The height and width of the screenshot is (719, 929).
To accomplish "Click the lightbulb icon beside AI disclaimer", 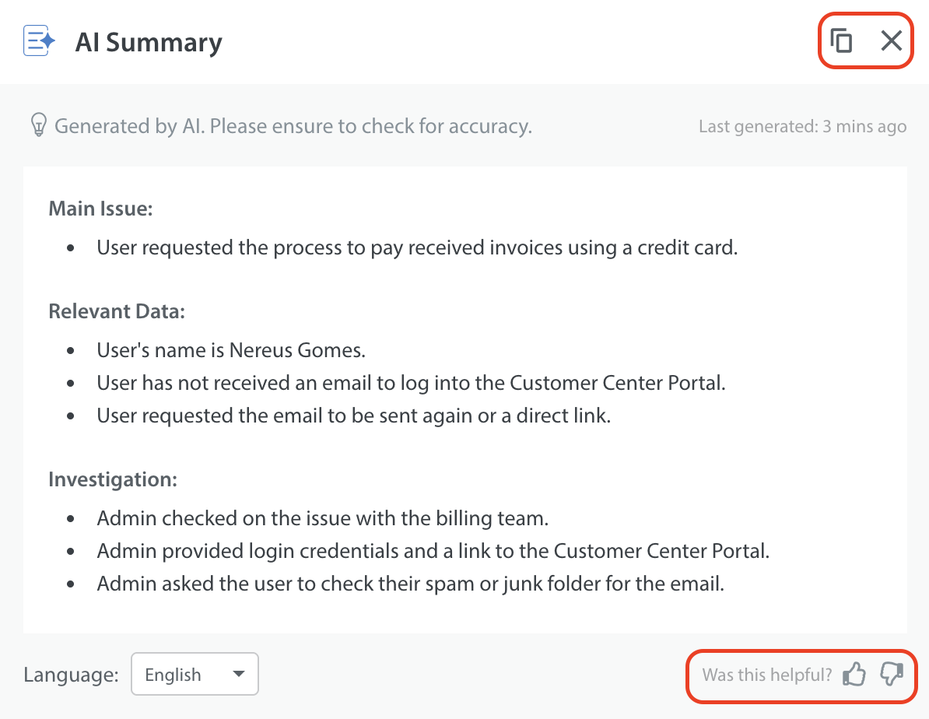I will 37,125.
